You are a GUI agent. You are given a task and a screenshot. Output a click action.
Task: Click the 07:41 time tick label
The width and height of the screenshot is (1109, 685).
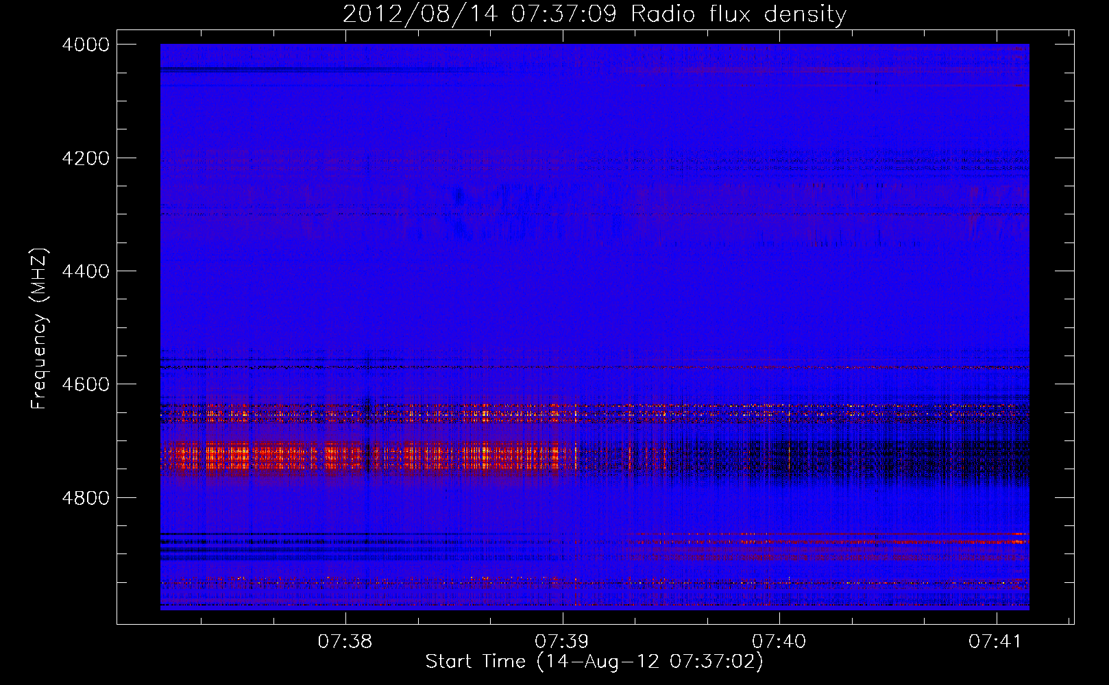coord(995,642)
